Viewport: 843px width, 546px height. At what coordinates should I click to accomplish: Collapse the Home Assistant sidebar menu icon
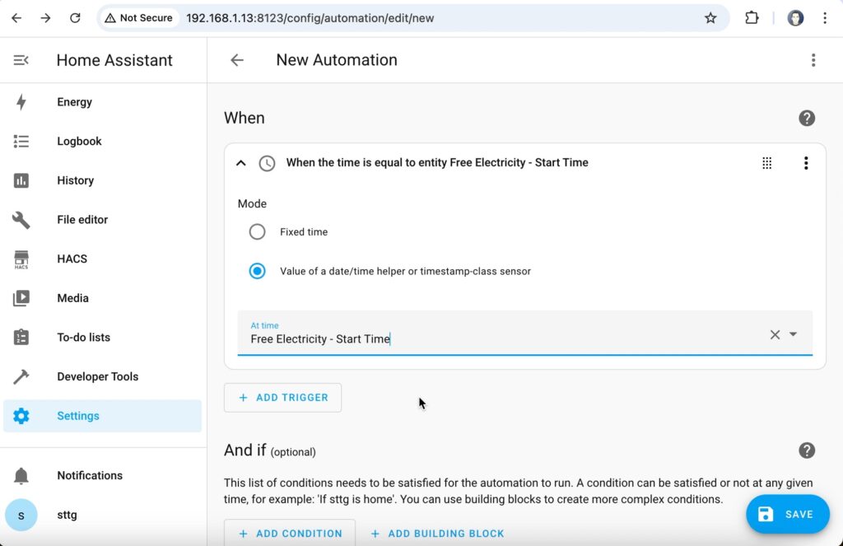coord(21,60)
